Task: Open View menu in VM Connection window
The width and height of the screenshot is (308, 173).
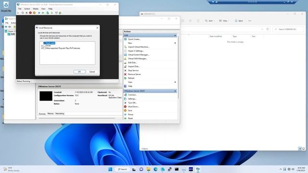Action: coord(43,9)
